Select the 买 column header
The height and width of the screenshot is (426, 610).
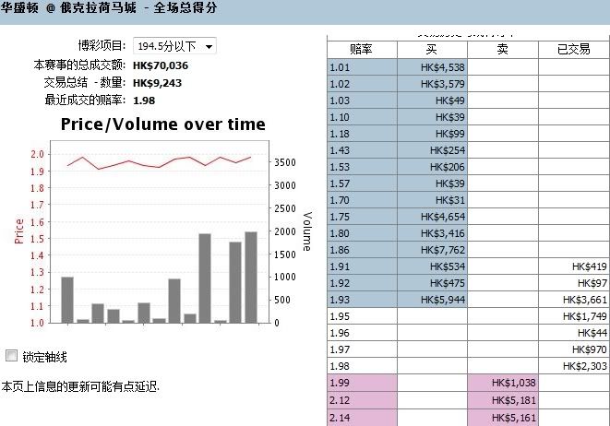click(432, 49)
